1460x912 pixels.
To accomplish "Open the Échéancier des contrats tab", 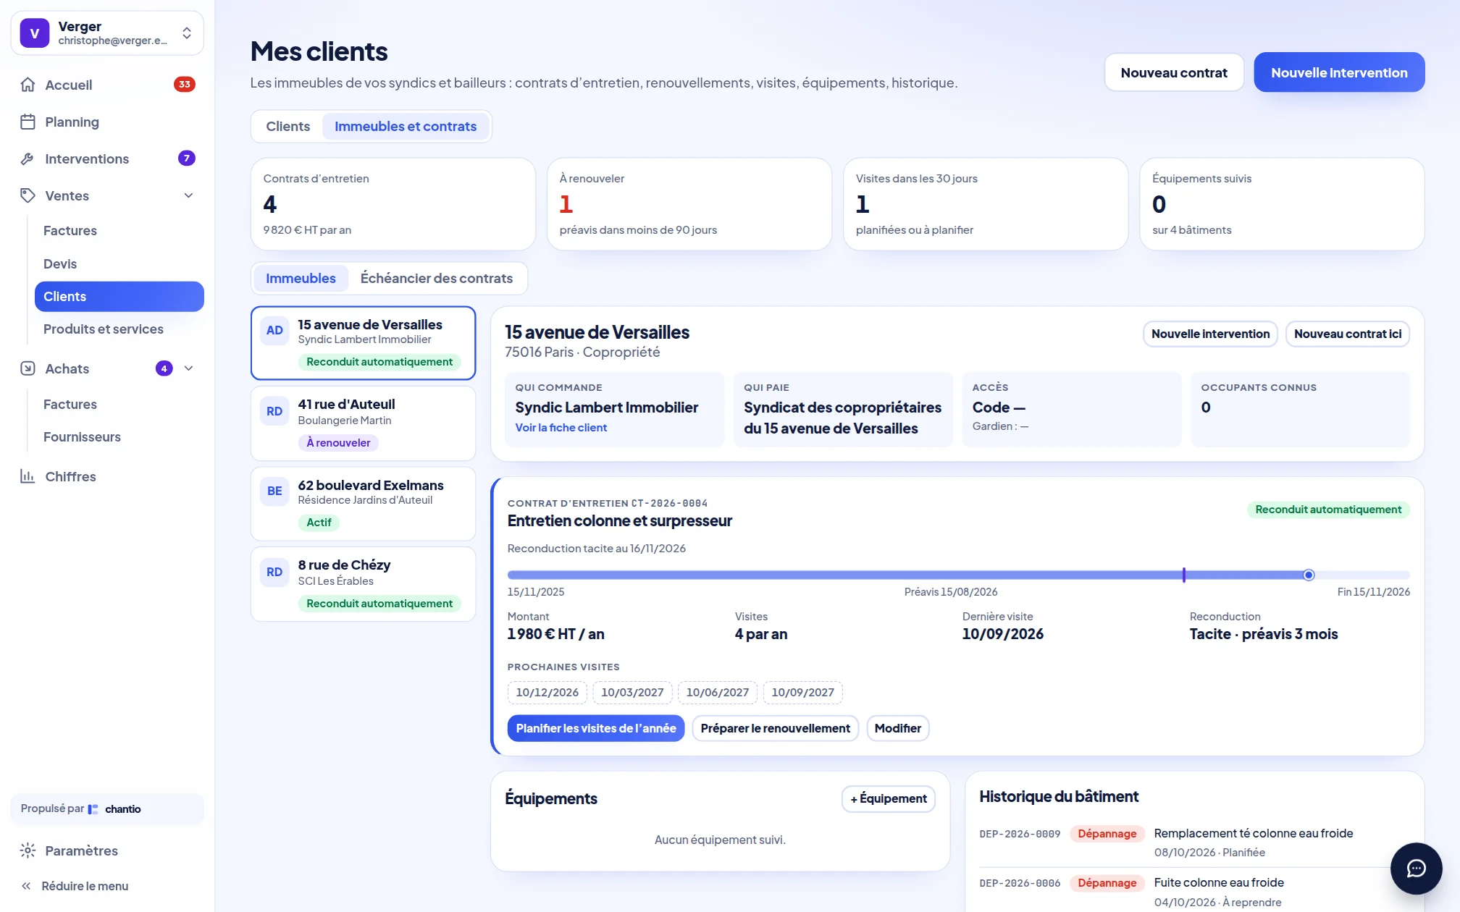I will (x=437, y=279).
